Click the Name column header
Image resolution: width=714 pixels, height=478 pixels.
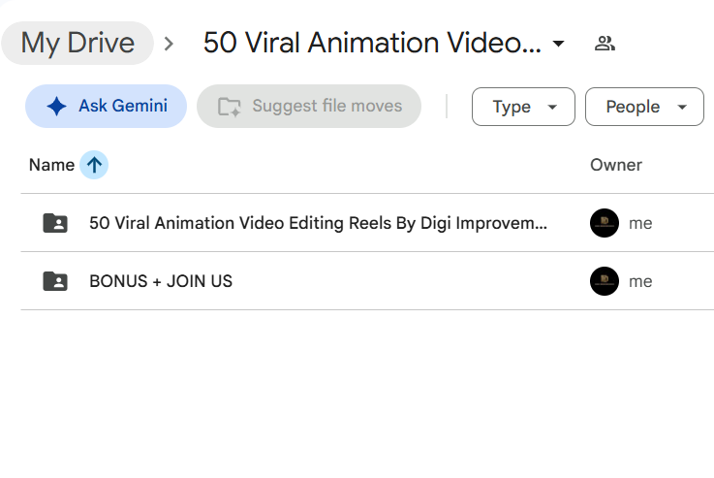(x=51, y=165)
